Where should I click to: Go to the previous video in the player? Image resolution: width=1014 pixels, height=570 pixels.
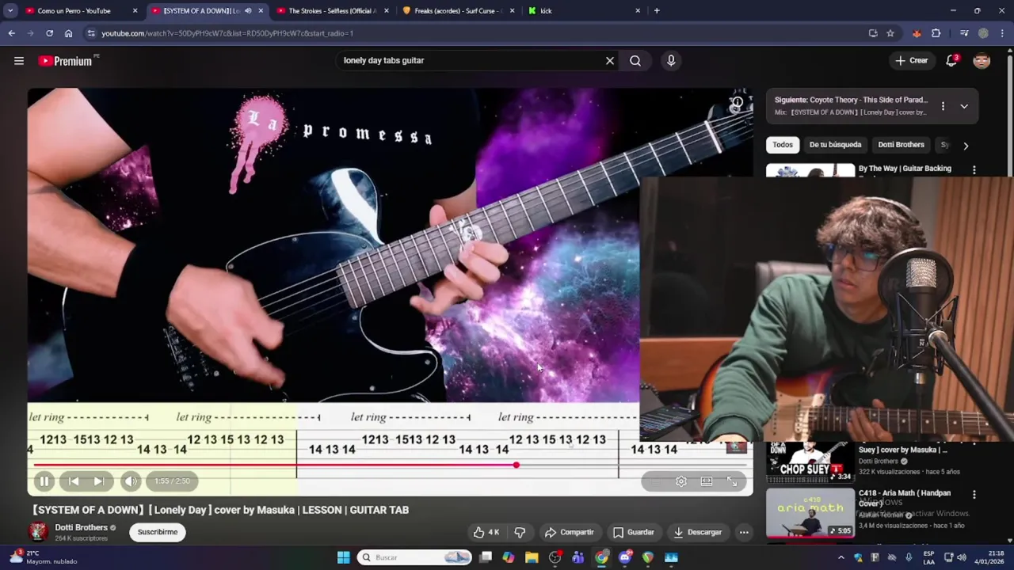tap(74, 481)
